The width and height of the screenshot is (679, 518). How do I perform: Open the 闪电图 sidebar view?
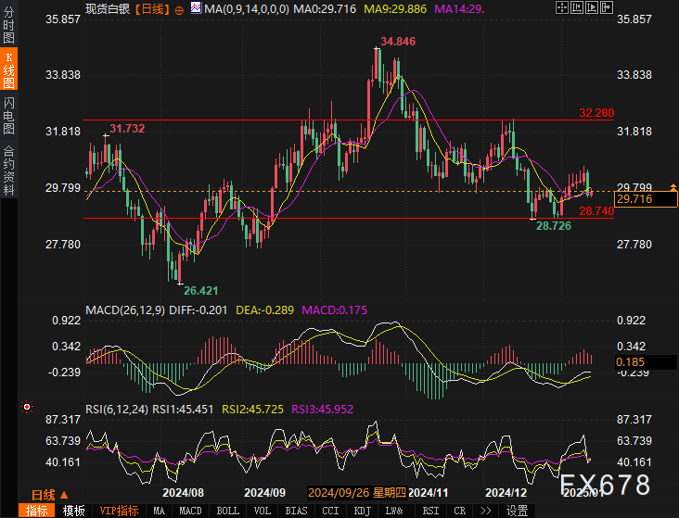point(9,114)
